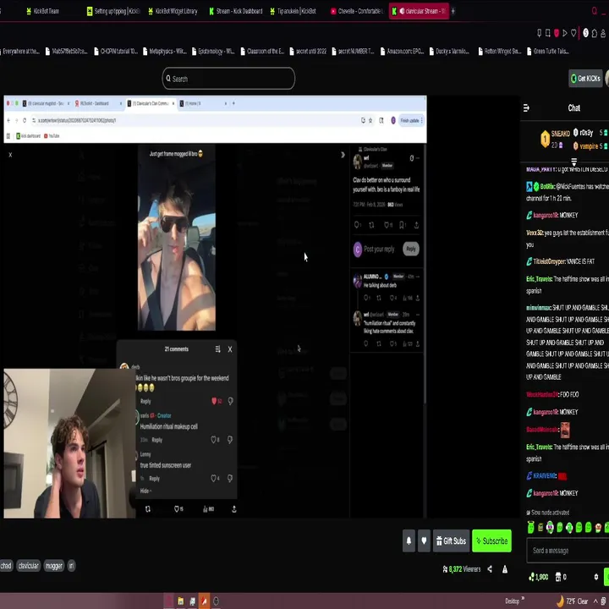Screen dimensions: 609x609
Task: Focus the Send a message chat field
Action: 567,551
